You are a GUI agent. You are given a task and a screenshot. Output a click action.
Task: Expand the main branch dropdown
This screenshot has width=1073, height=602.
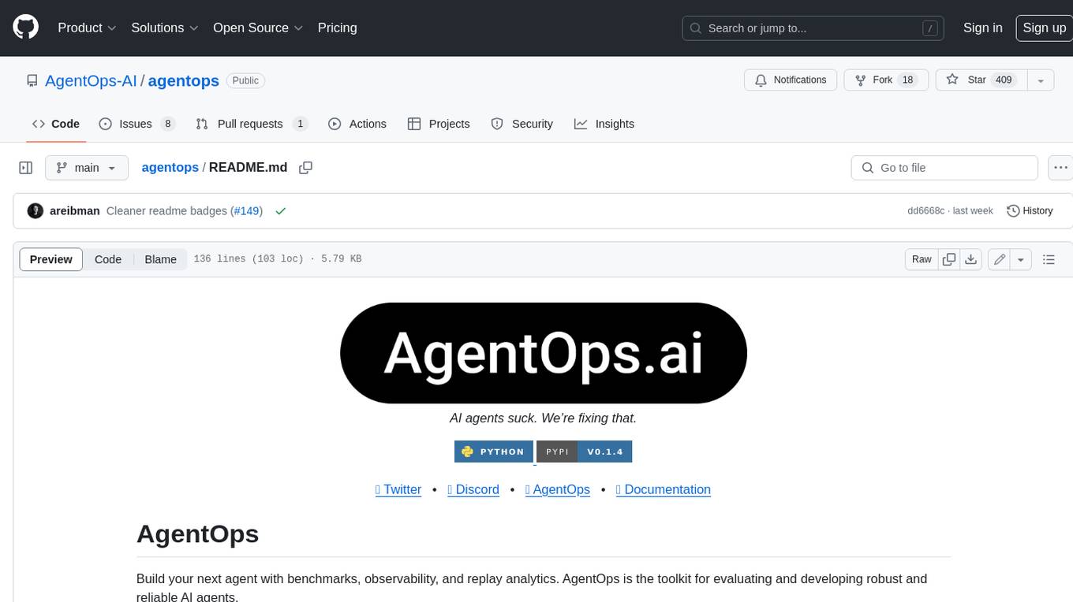86,168
